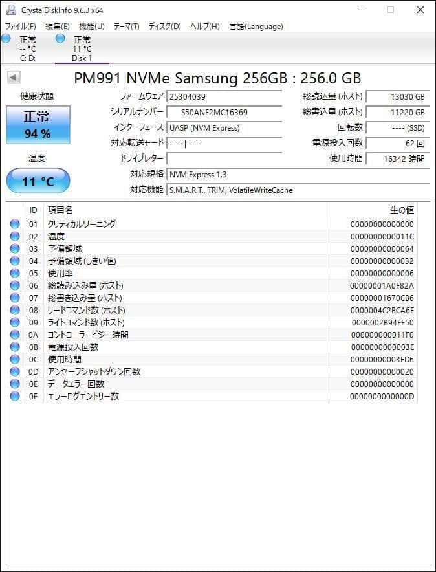Click the power on hours value 16342 時間
The height and width of the screenshot is (572, 436).
click(398, 159)
